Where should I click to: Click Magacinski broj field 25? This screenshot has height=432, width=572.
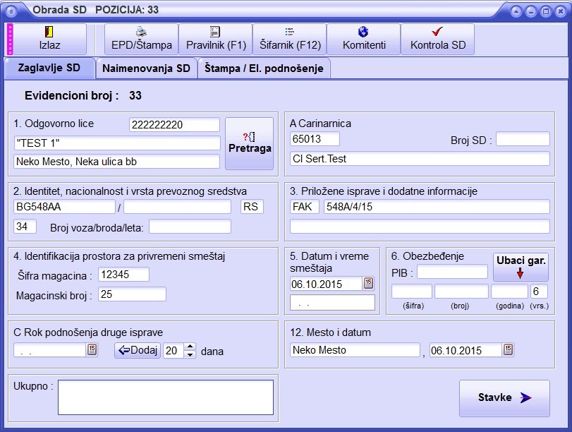(x=132, y=294)
